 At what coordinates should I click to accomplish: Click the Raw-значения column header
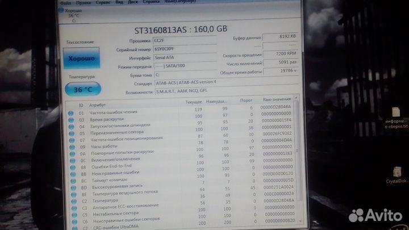277,99
